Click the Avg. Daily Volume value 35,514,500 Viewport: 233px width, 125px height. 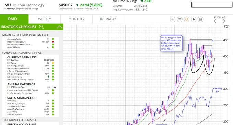[x=140, y=10]
